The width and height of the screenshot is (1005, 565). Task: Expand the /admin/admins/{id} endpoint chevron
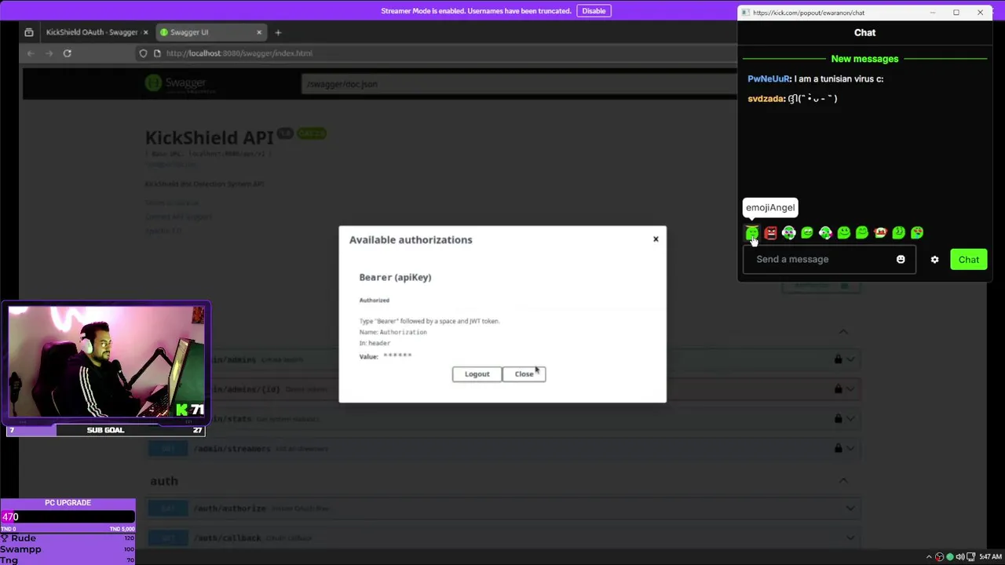pos(850,389)
